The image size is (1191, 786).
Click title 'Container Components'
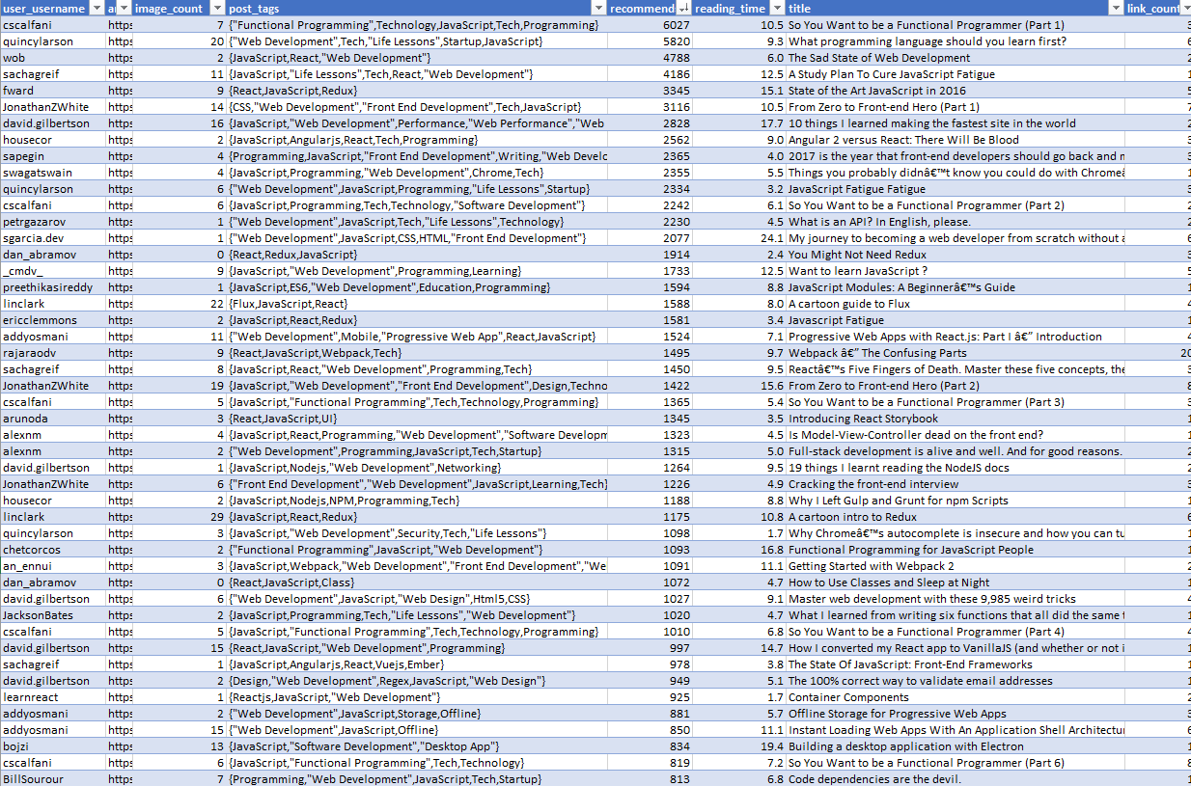(848, 697)
